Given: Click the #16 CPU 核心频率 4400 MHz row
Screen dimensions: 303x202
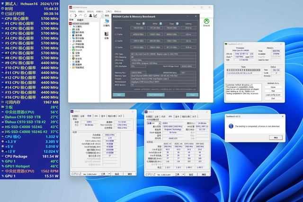Looking at the screenshot, I should (30, 97).
